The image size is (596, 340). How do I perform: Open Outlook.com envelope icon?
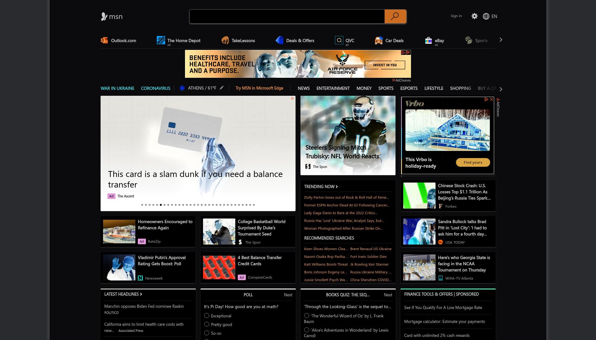coord(104,40)
